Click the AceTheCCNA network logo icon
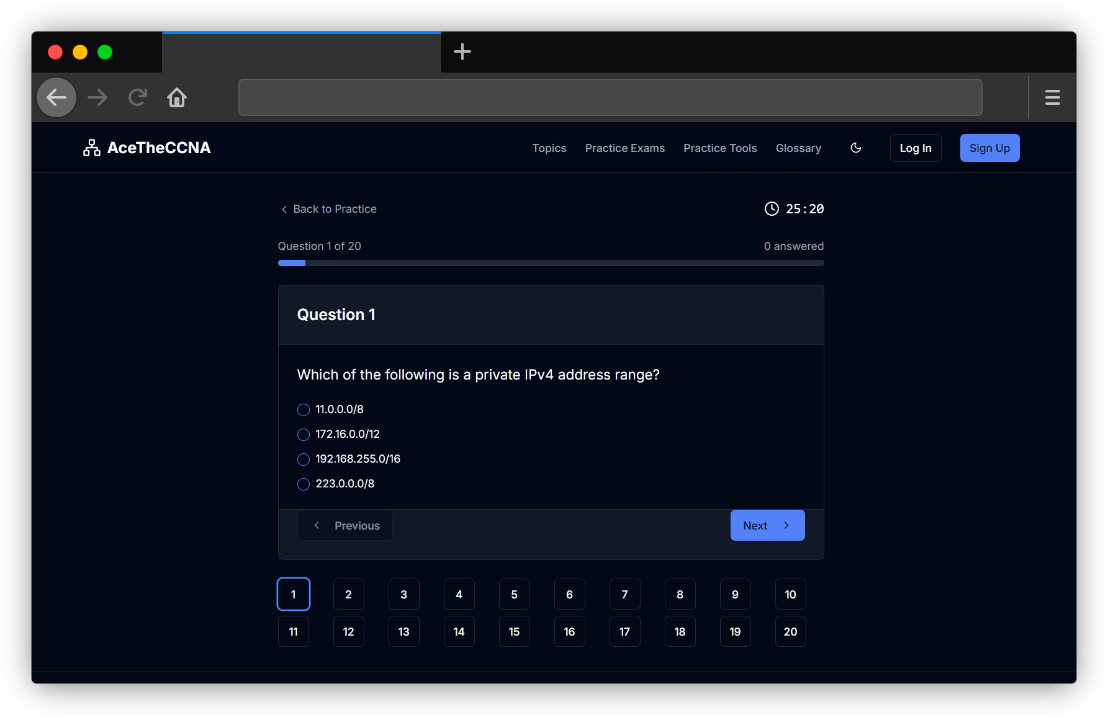Viewport: 1108px width, 715px height. point(92,148)
